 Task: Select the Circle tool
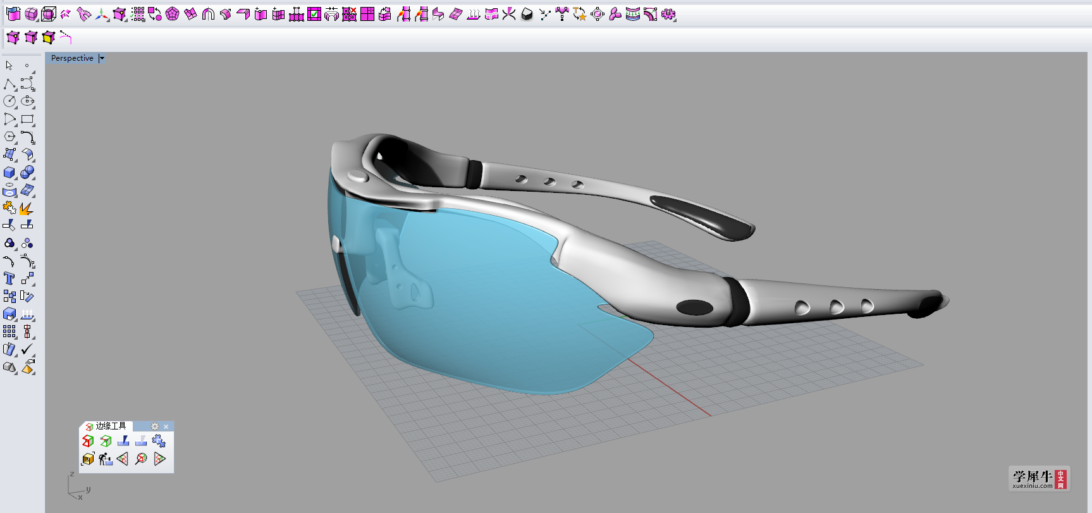pos(9,101)
